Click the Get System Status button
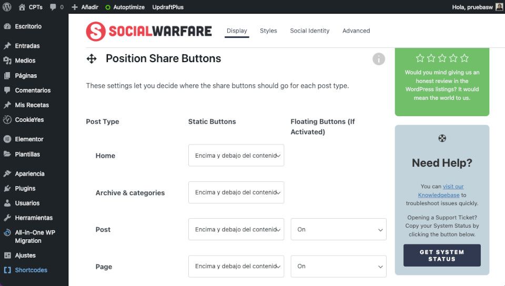 click(x=442, y=256)
